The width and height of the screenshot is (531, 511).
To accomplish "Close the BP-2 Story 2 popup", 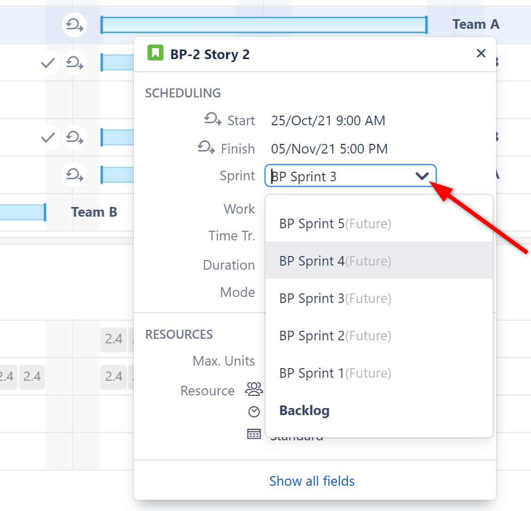I will [481, 53].
